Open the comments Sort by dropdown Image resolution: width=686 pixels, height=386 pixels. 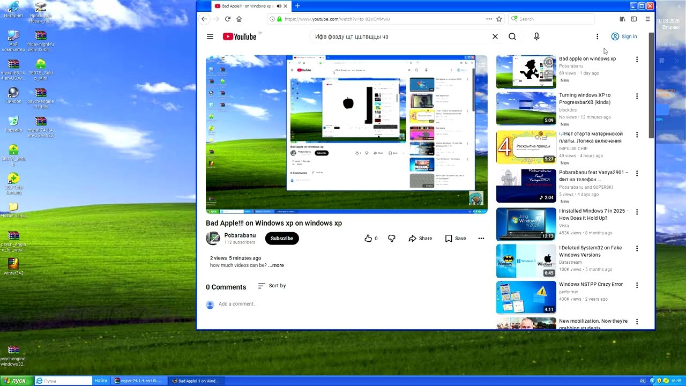point(272,286)
